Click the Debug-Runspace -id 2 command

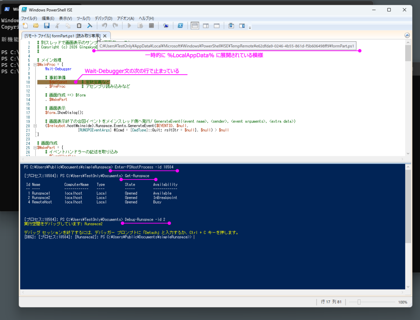click(x=145, y=220)
